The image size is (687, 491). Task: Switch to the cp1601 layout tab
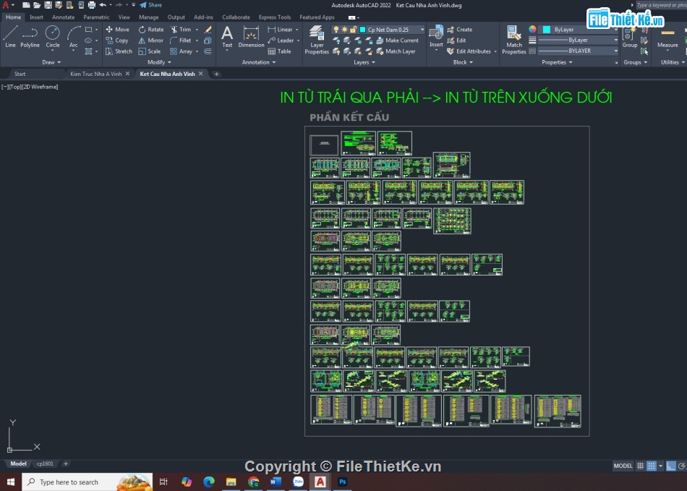(45, 464)
